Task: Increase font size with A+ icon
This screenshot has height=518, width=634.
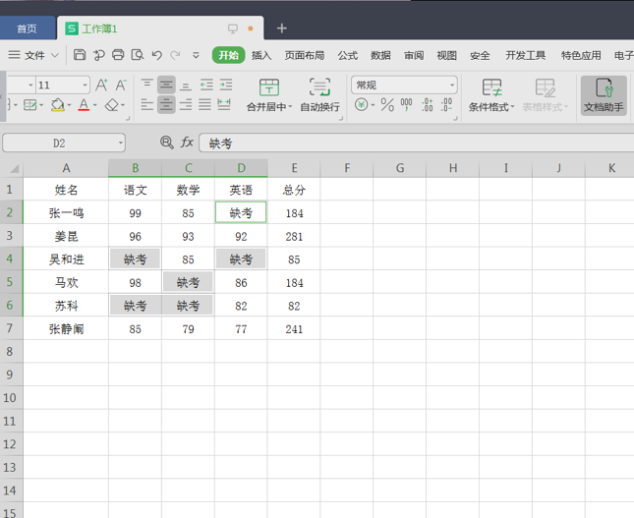Action: [101, 85]
